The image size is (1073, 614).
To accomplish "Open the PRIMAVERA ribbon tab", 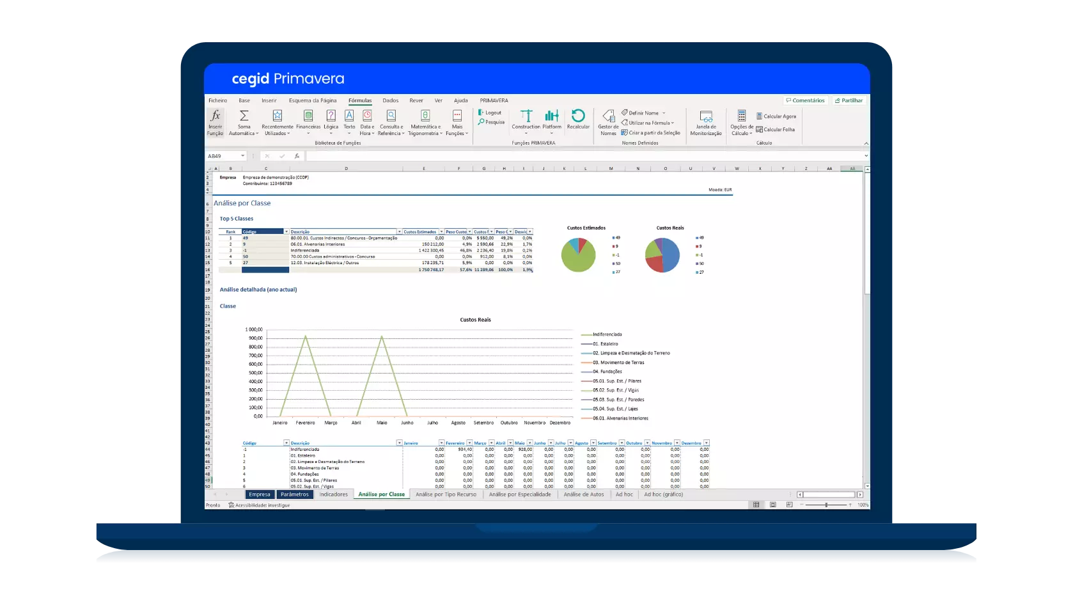I will coord(494,100).
